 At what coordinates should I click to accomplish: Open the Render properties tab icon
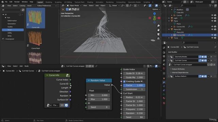coord(164,53)
